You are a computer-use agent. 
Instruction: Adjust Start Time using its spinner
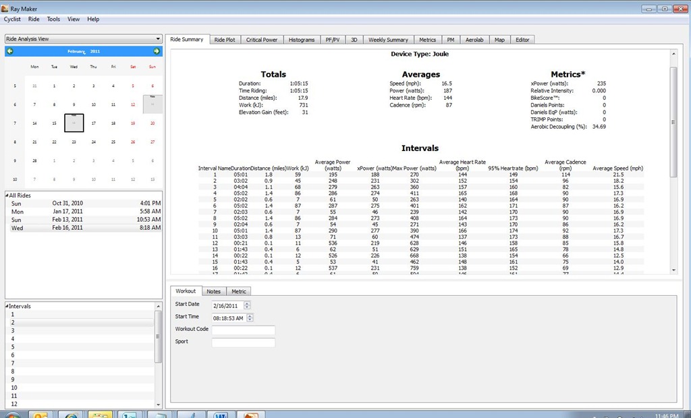(250, 318)
